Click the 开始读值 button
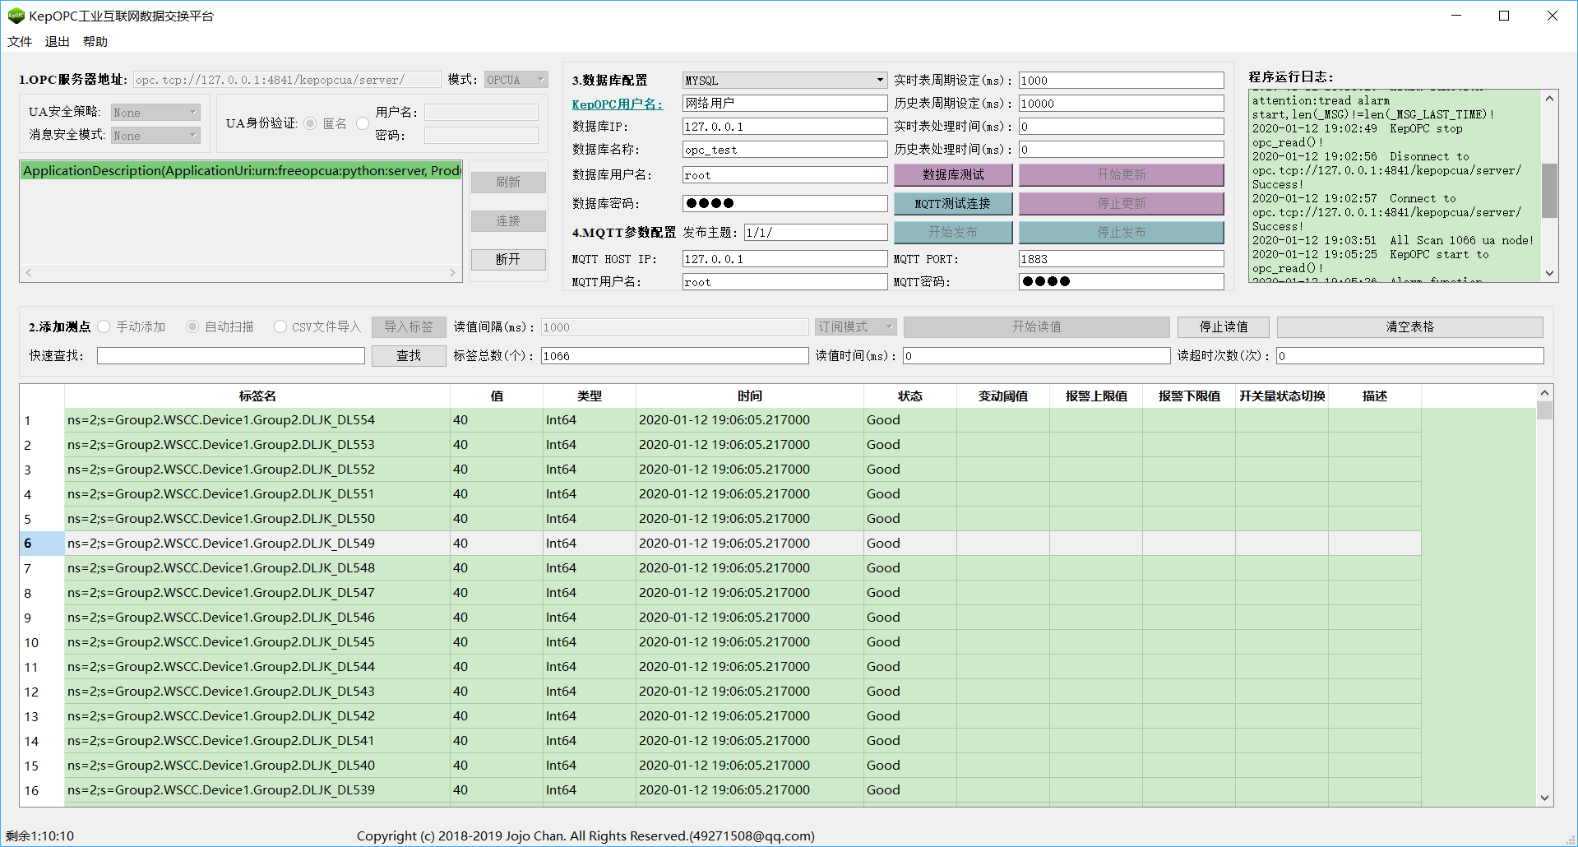The image size is (1578, 847). 1037,327
